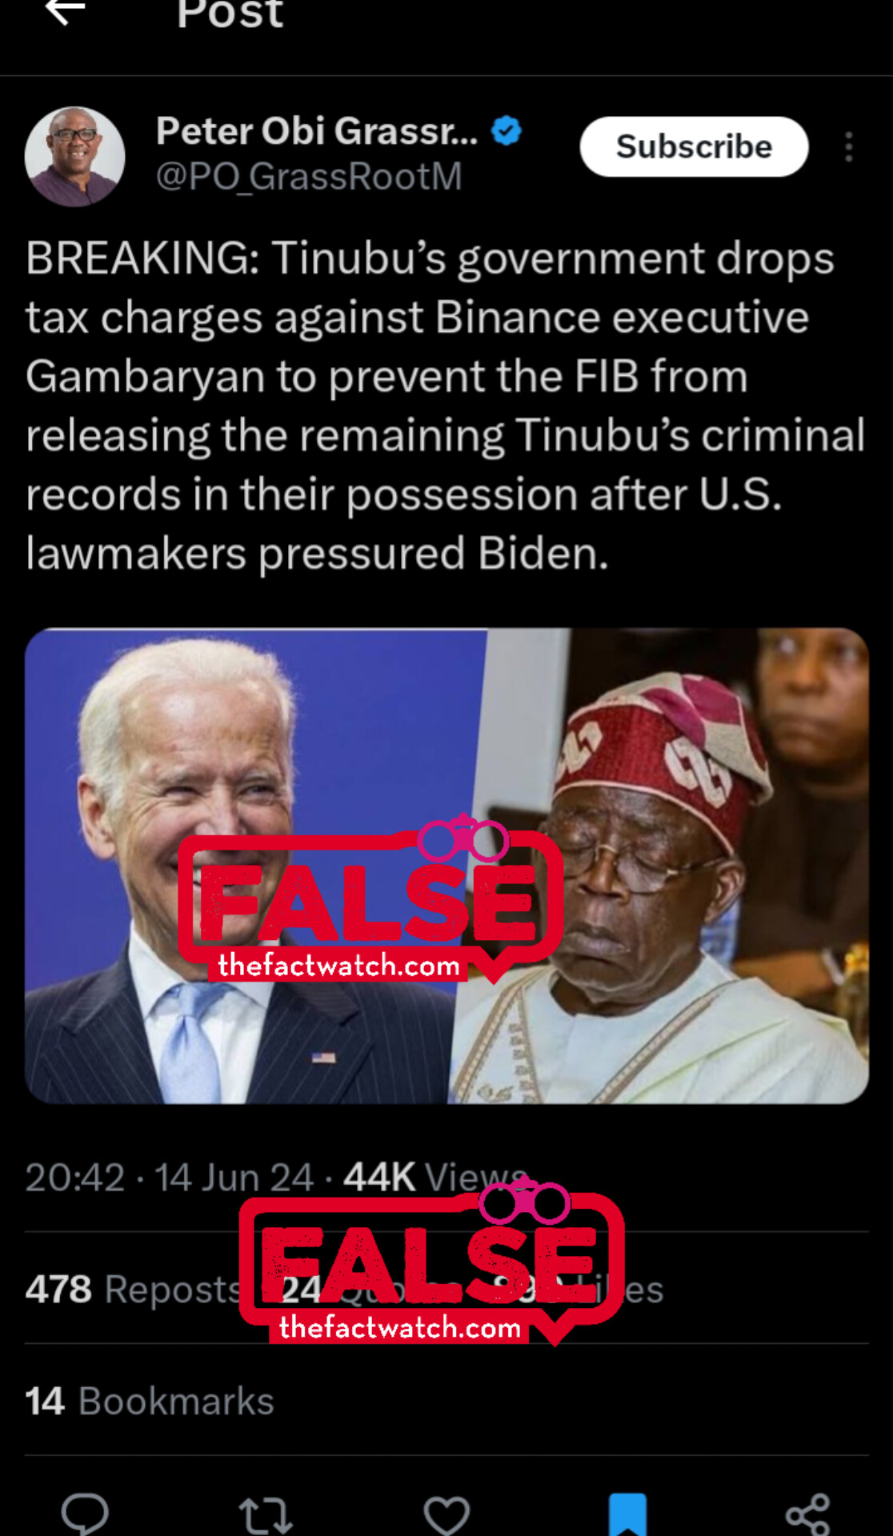Tap the BREAKING post text
893x1536 pixels.
click(445, 405)
